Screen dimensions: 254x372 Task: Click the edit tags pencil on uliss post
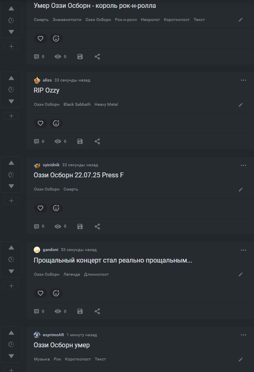pyautogui.click(x=241, y=105)
